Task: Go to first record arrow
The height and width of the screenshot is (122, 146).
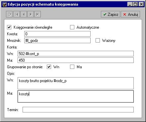Action: pyautogui.click(x=17, y=14)
